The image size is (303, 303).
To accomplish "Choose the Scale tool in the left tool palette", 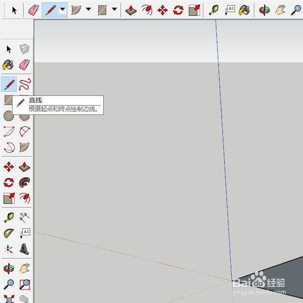I will [x=9, y=198].
